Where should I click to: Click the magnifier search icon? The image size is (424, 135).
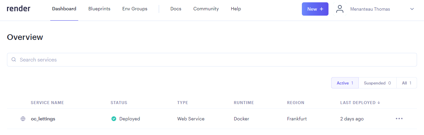[x=14, y=60]
